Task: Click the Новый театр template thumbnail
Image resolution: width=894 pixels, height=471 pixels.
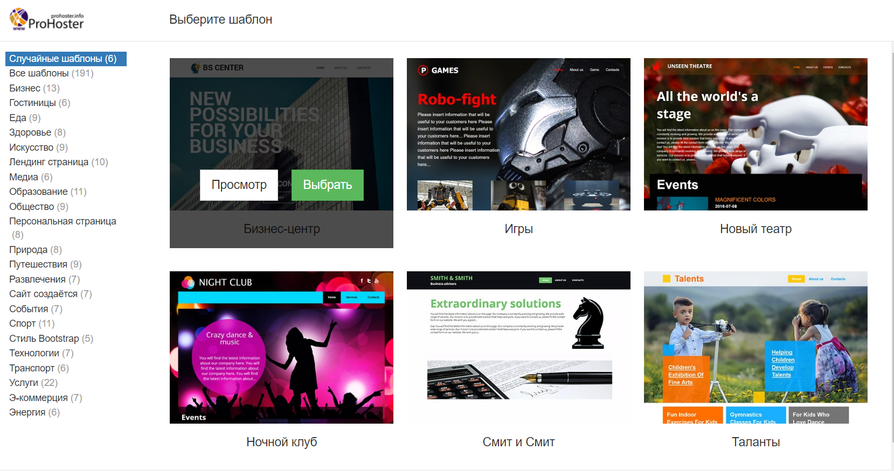Action: pos(756,134)
